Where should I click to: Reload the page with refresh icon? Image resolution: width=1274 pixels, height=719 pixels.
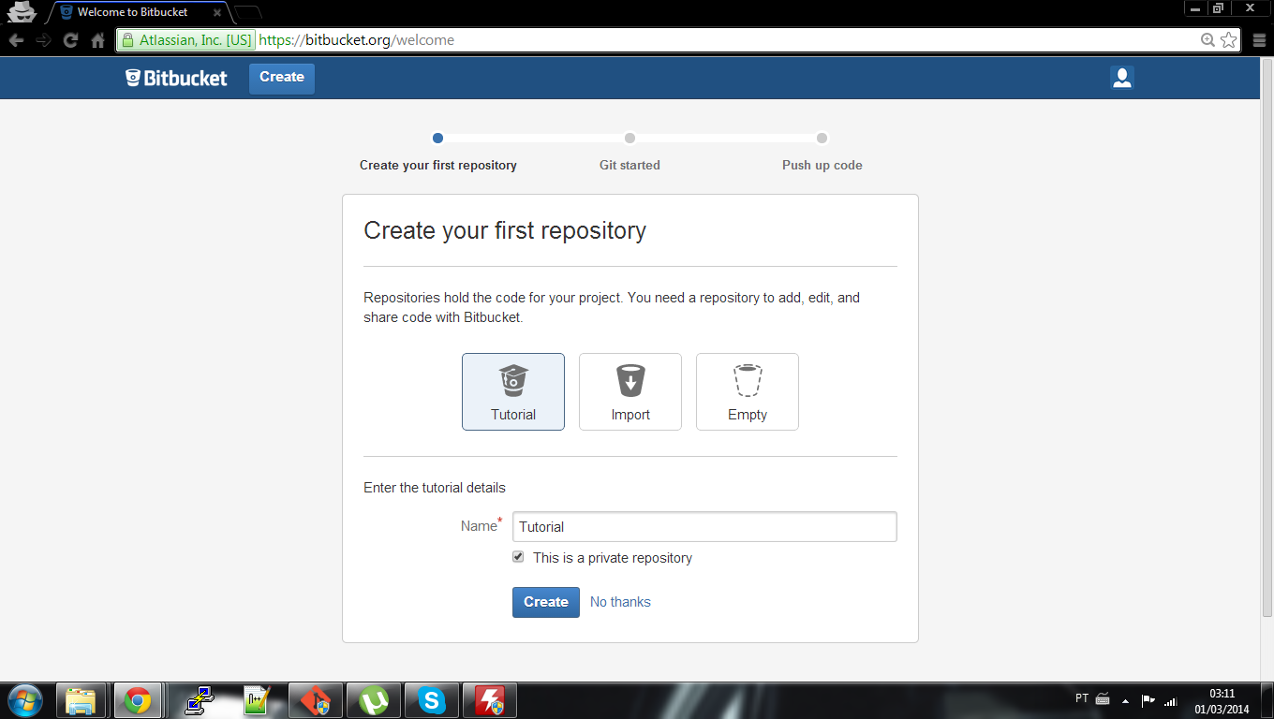(71, 40)
